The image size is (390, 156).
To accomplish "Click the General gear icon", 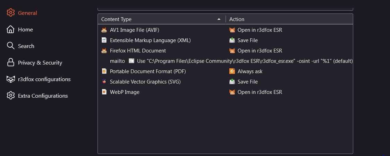I will click(10, 13).
